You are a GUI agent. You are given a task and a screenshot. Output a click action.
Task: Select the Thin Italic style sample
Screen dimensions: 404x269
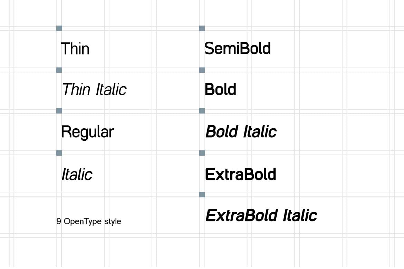pyautogui.click(x=94, y=89)
